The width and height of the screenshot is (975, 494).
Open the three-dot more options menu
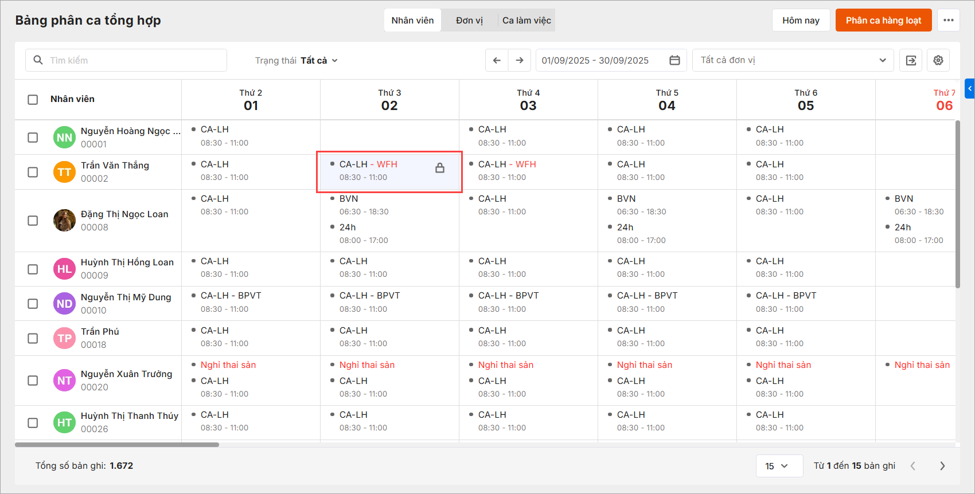[949, 20]
